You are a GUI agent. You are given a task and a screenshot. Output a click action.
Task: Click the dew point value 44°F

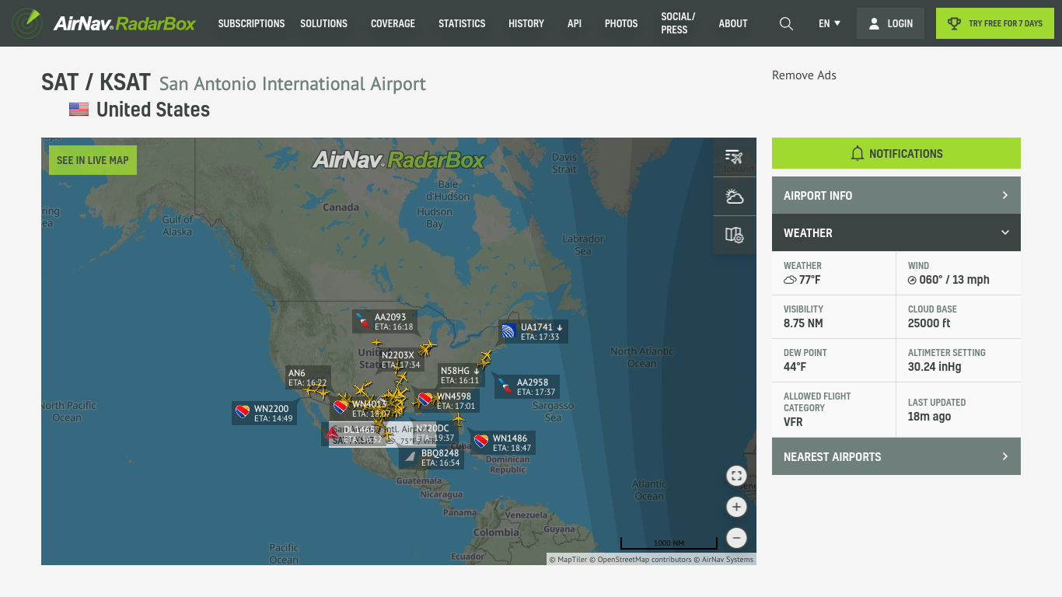[795, 367]
